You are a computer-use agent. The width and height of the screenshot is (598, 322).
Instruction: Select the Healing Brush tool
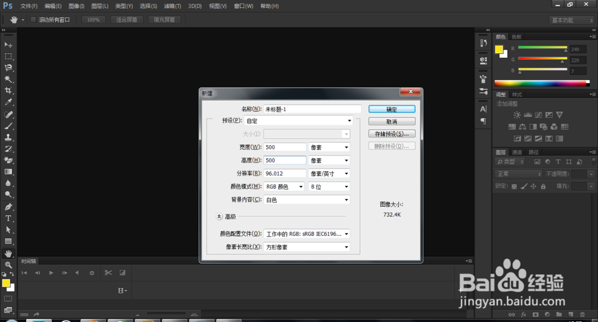(x=8, y=114)
